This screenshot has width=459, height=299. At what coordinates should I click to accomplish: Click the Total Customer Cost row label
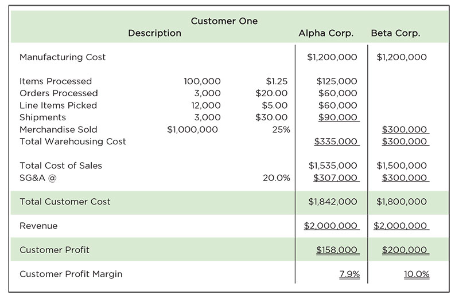point(65,202)
